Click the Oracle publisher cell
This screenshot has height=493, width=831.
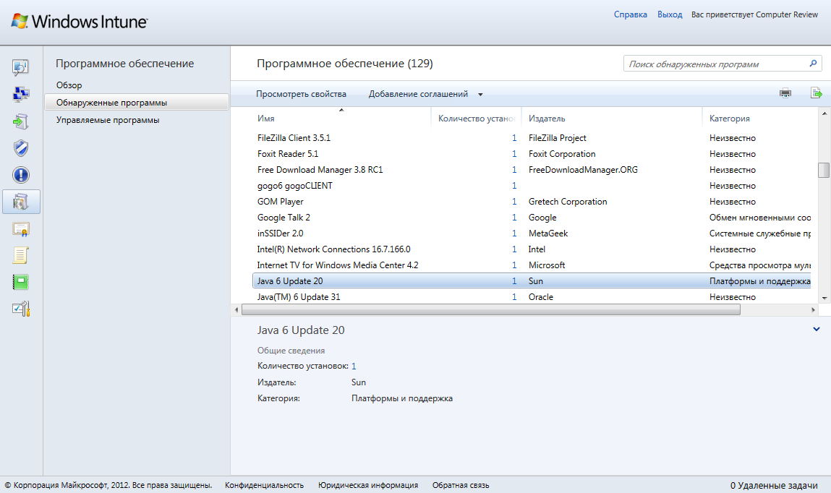click(540, 296)
